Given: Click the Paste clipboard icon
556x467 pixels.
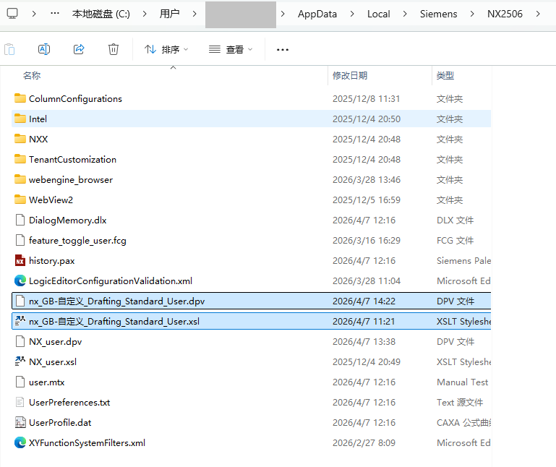Looking at the screenshot, I should [x=9, y=49].
